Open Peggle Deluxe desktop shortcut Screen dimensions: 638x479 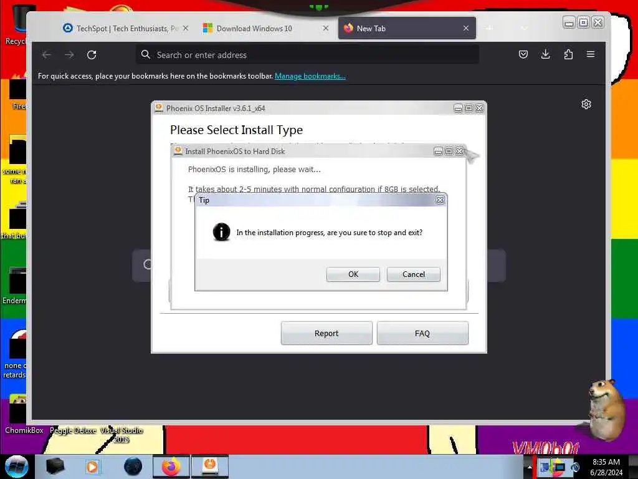coord(73,430)
